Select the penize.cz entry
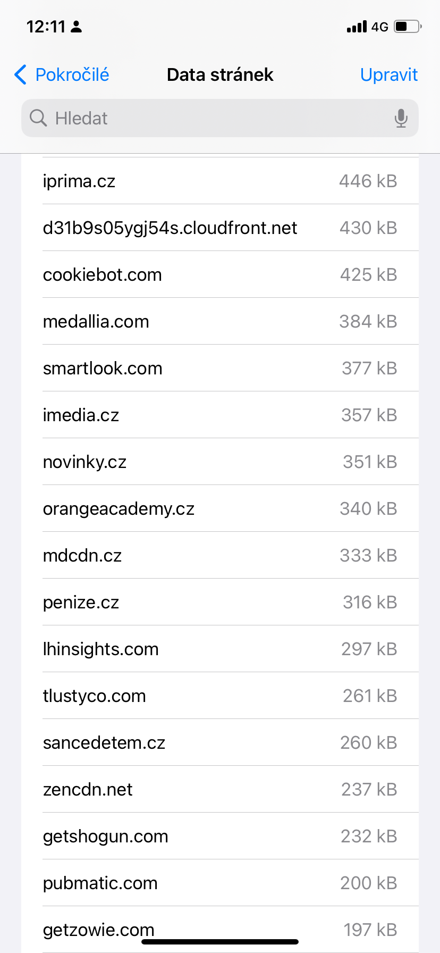440x953 pixels. pos(220,603)
